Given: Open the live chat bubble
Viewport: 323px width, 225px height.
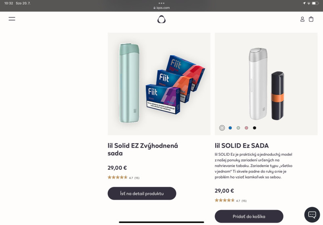Looking at the screenshot, I should coord(312,214).
